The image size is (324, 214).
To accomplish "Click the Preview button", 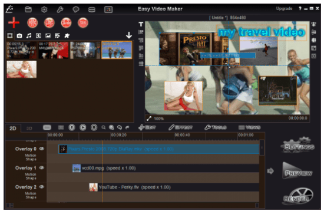I will (x=297, y=171).
